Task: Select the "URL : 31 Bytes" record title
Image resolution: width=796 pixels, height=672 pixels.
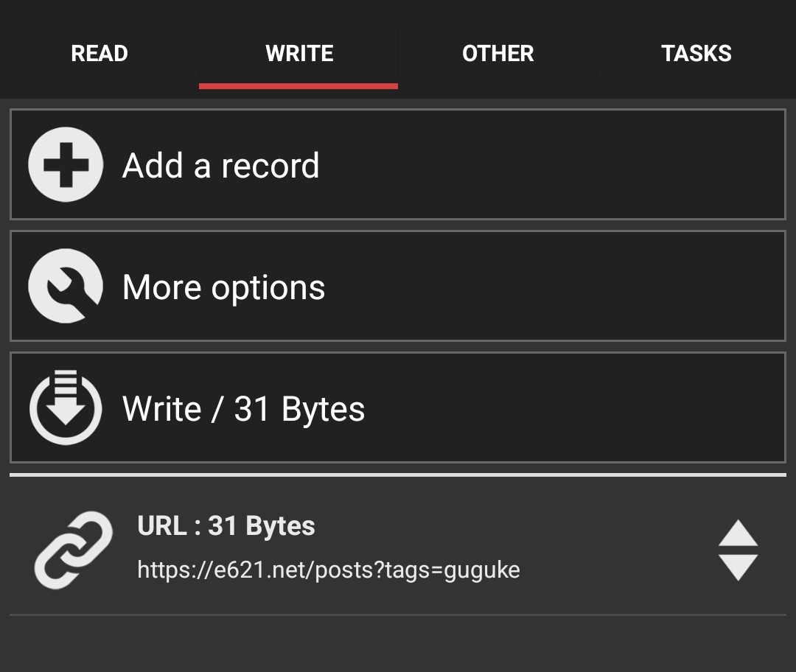Action: (x=226, y=526)
